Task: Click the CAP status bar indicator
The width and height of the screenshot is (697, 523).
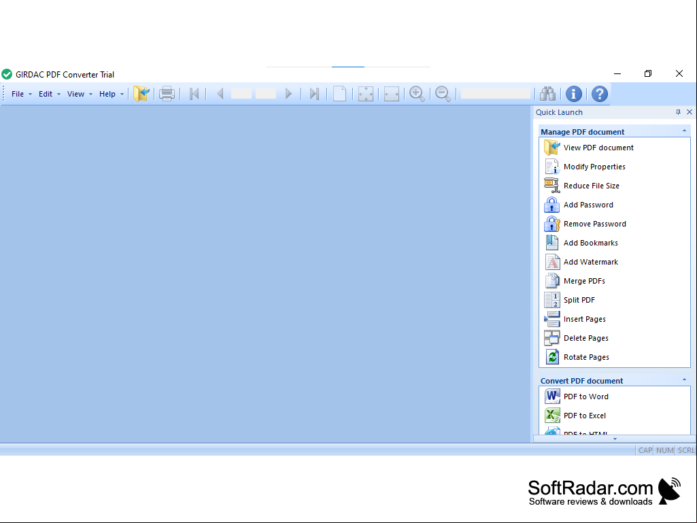Action: pos(645,450)
